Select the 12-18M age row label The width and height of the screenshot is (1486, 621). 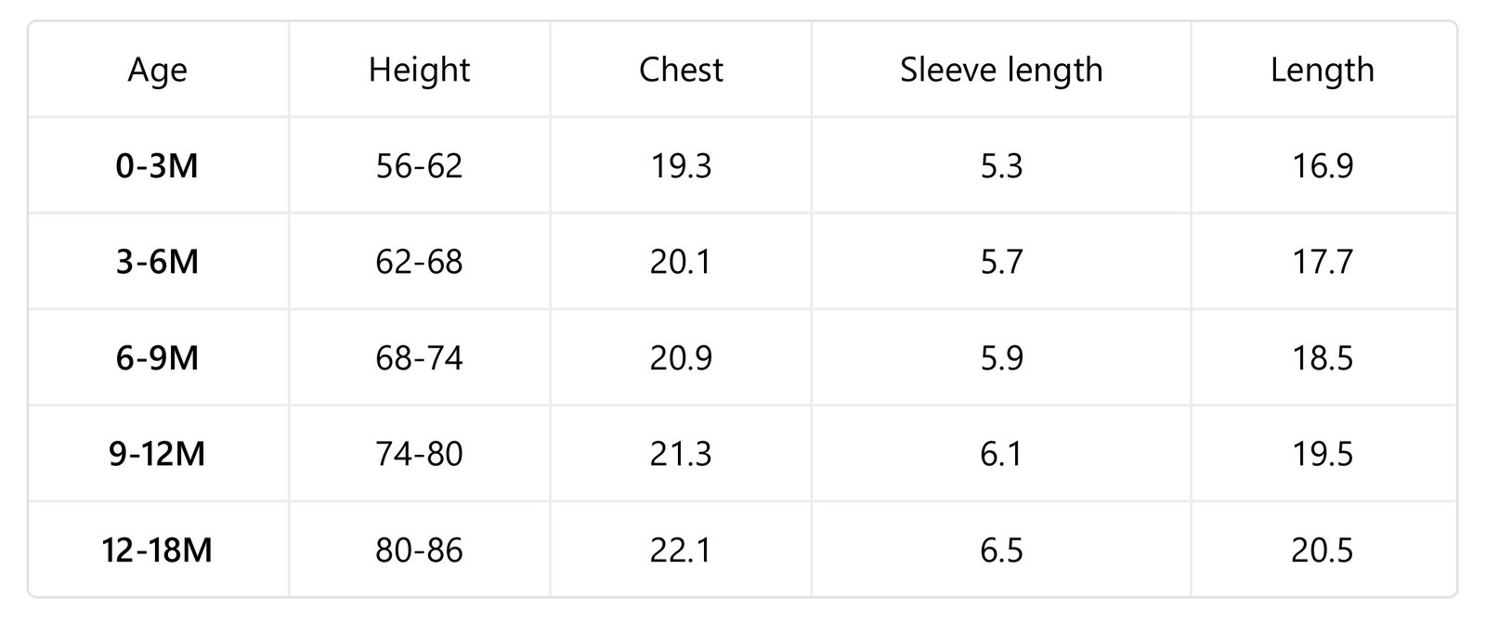pyautogui.click(x=158, y=550)
